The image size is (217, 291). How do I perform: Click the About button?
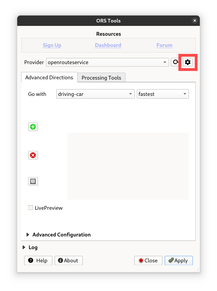pyautogui.click(x=68, y=260)
